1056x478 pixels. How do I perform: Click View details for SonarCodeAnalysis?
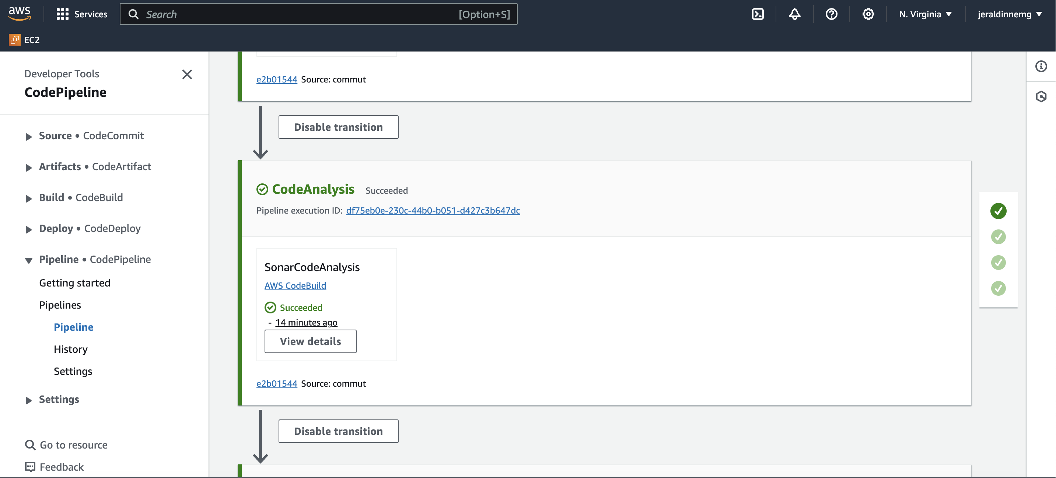click(310, 341)
